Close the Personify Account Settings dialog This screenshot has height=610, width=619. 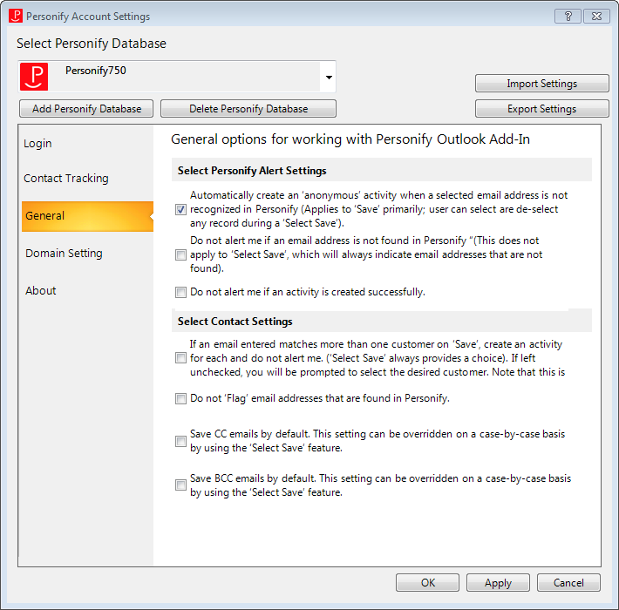(x=596, y=17)
